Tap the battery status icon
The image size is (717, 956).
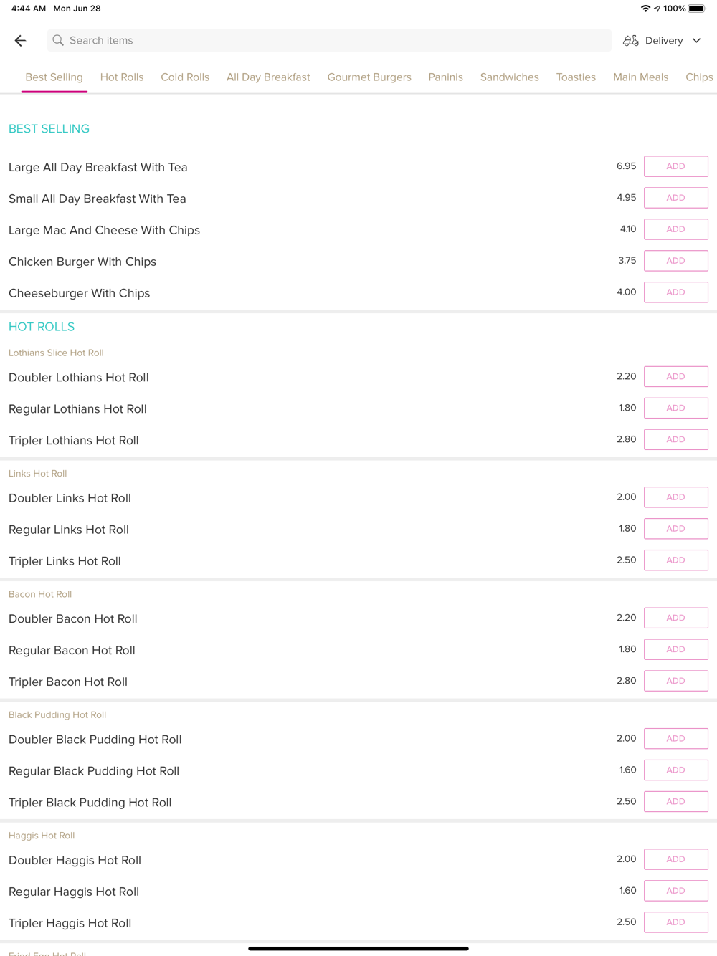(697, 9)
